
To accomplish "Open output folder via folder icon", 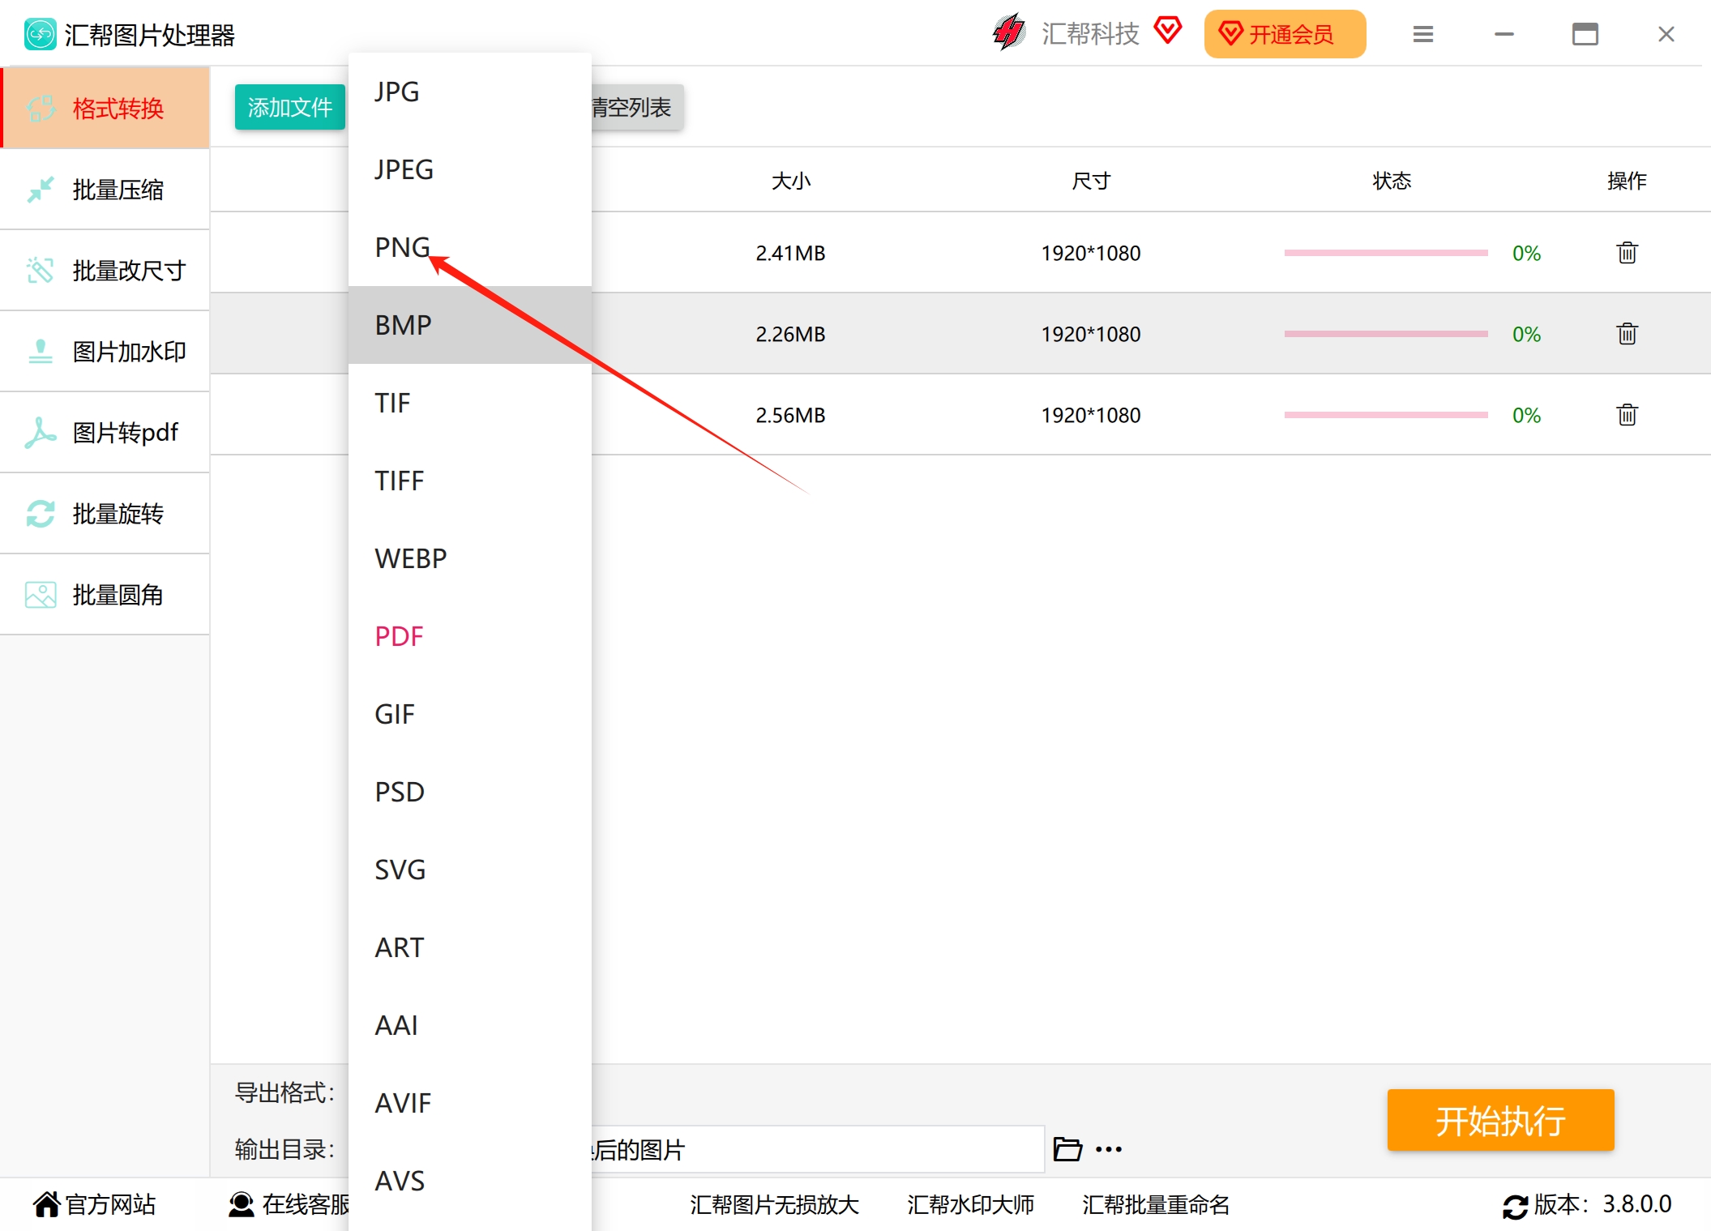I will [x=1067, y=1148].
